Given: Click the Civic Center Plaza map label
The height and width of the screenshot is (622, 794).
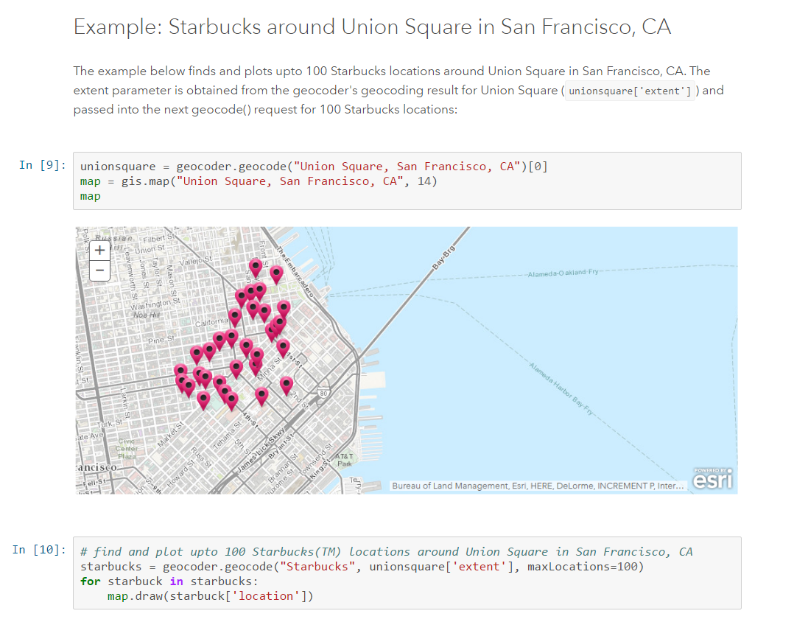Looking at the screenshot, I should [127, 449].
